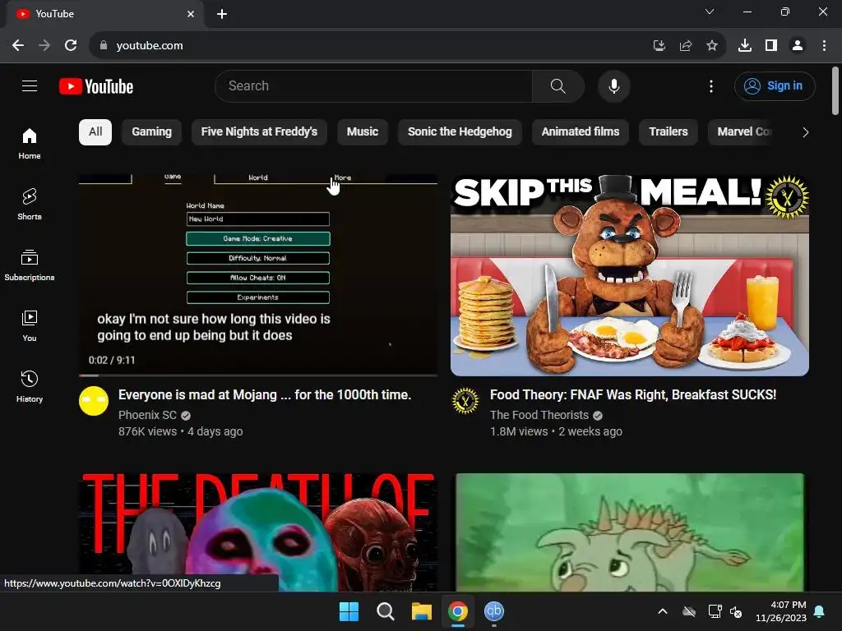
Task: Open "Everyone is mad at Mojang" title
Action: coord(265,395)
